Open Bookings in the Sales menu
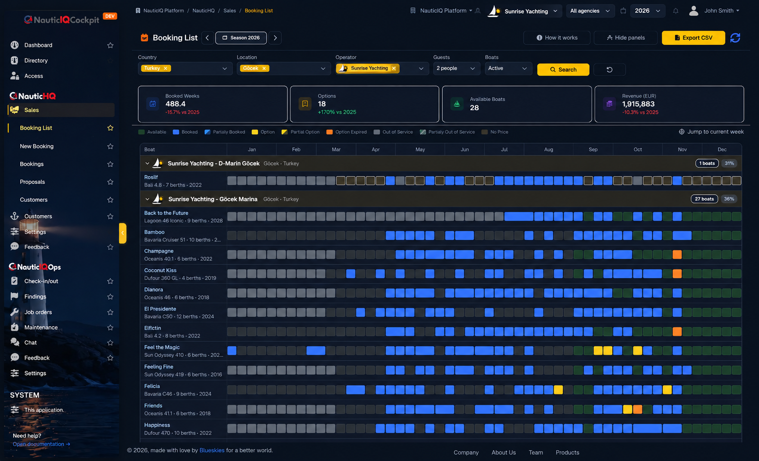This screenshot has width=759, height=461. pos(32,164)
